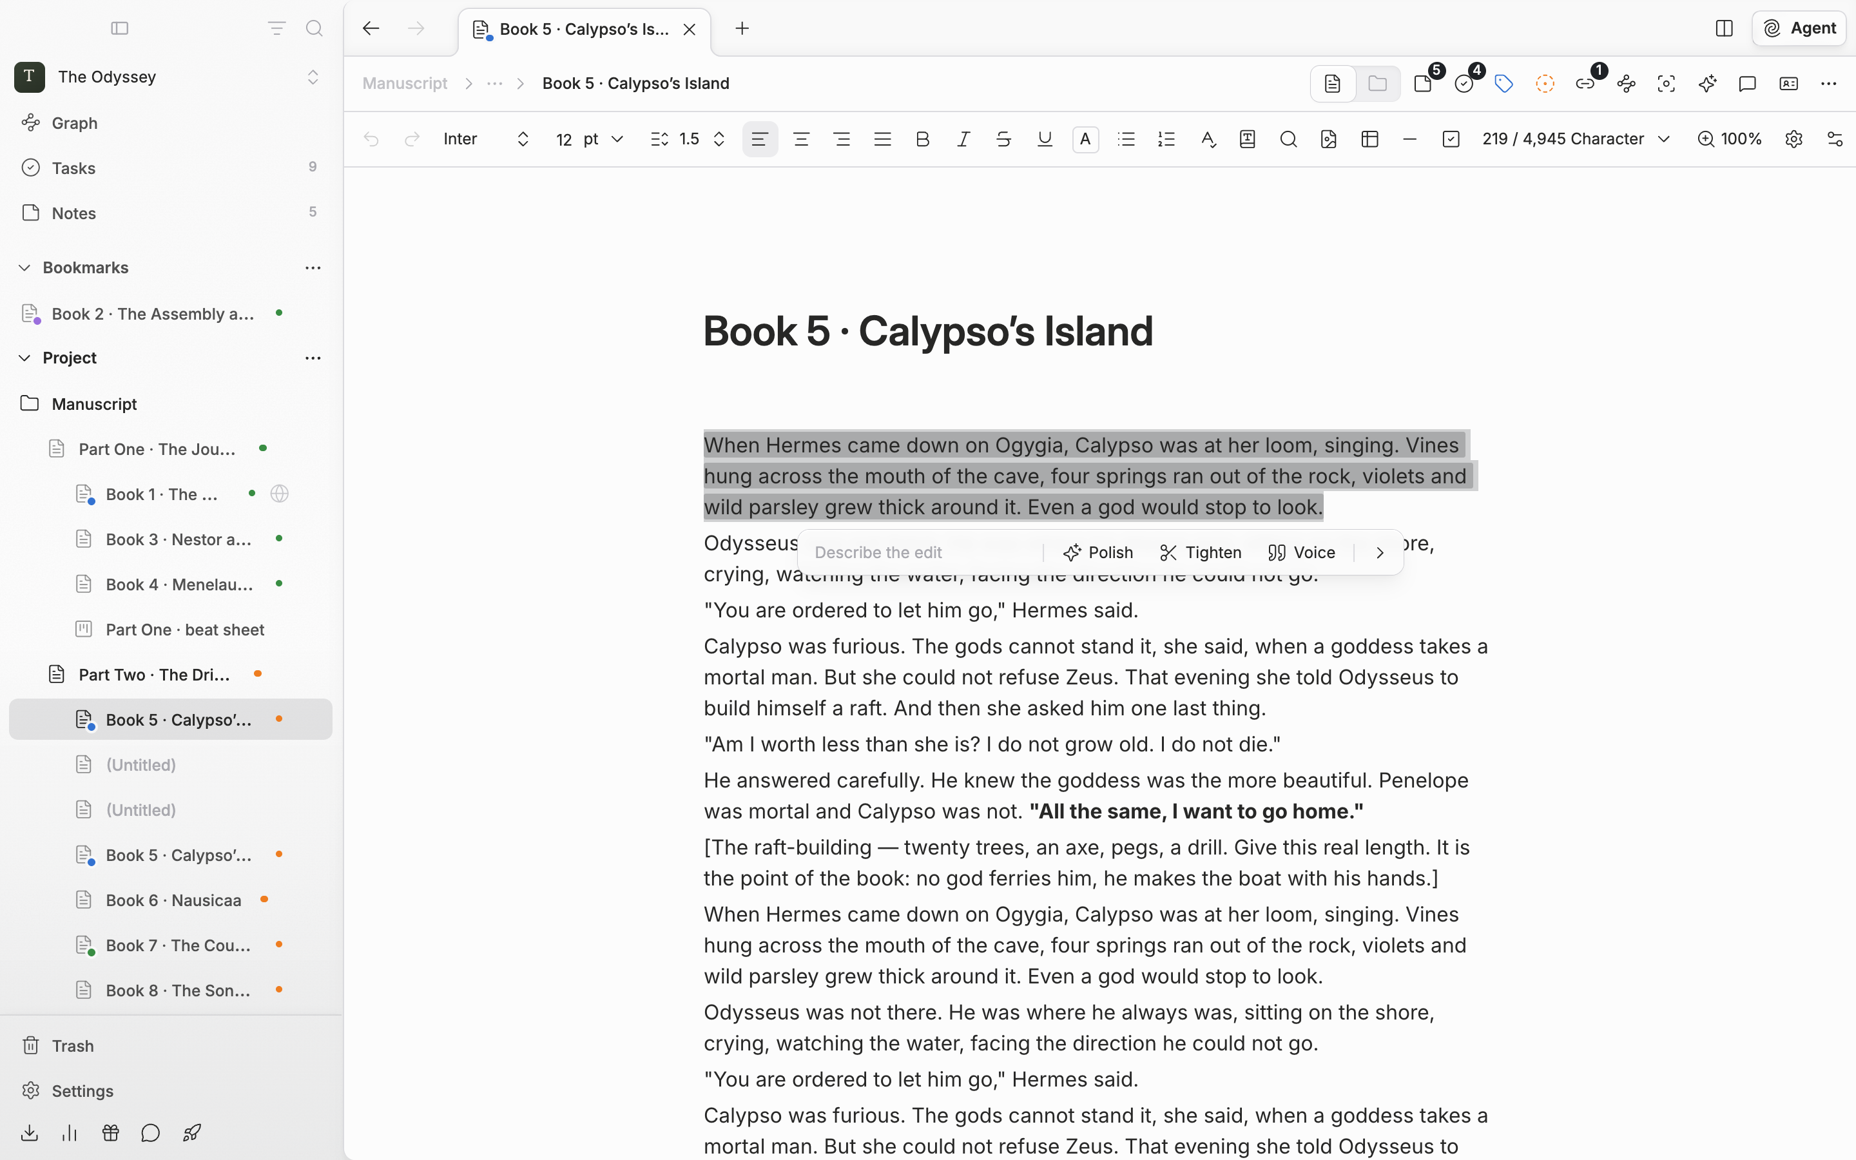
Task: Click the find magnifier in formatting toolbar
Action: pyautogui.click(x=1288, y=139)
